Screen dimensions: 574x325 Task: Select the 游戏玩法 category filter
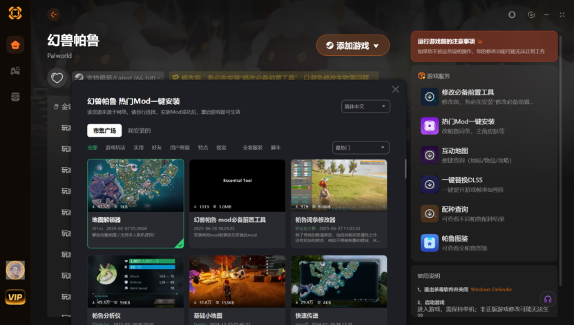(x=115, y=148)
